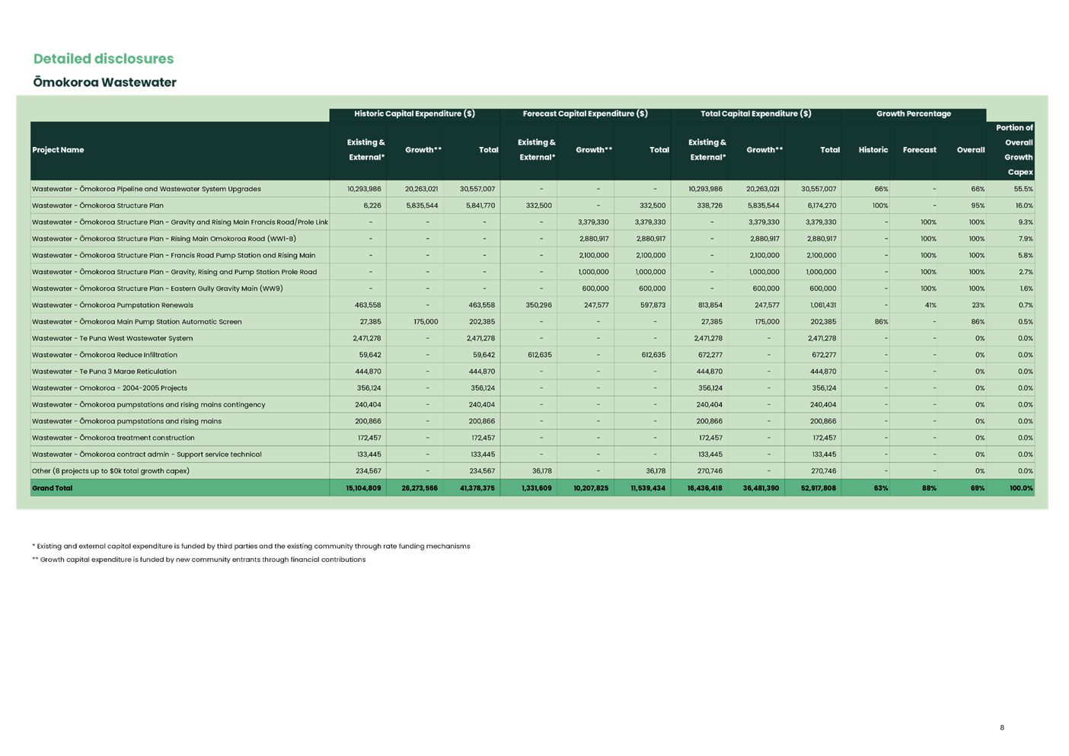Screen dimensions: 1069x756
Task: Select the 'Ōmokoroa Pumpstation Renewals' project name
Action: point(113,305)
